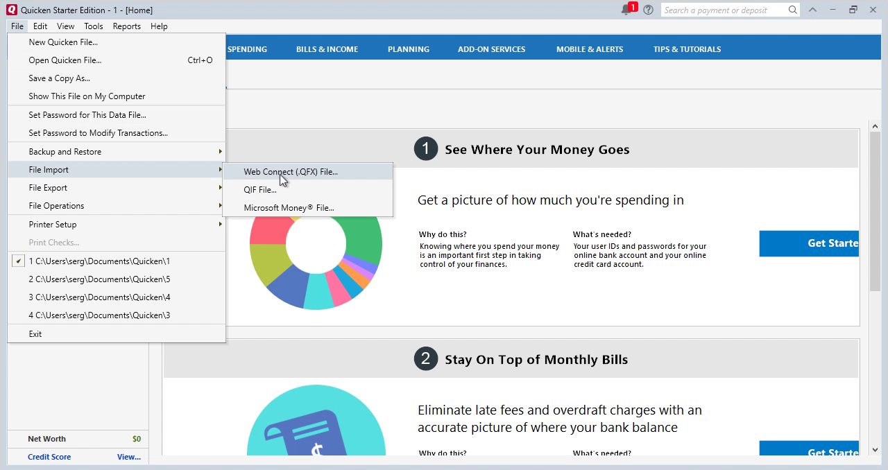Click the View... credit score link

click(129, 457)
